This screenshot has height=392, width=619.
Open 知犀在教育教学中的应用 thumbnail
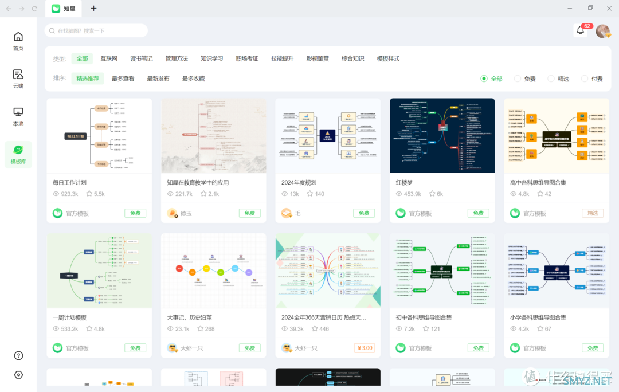[214, 135]
